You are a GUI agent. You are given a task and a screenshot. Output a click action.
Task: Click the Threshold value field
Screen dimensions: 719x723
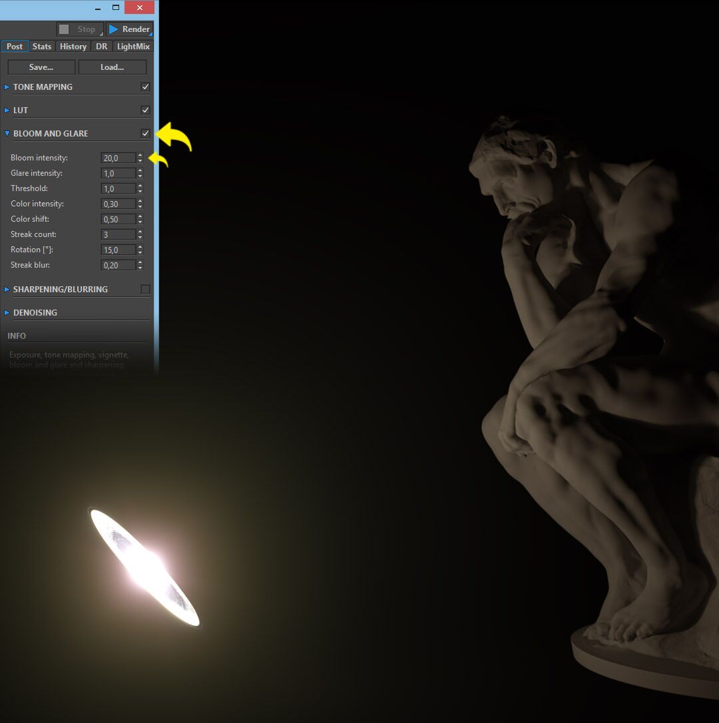click(x=118, y=188)
